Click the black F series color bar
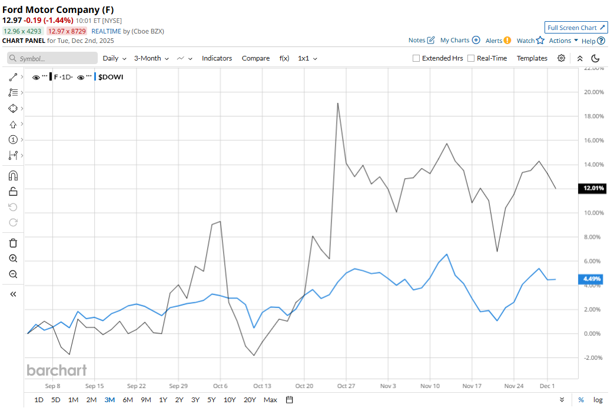The height and width of the screenshot is (411, 614). pyautogui.click(x=51, y=76)
